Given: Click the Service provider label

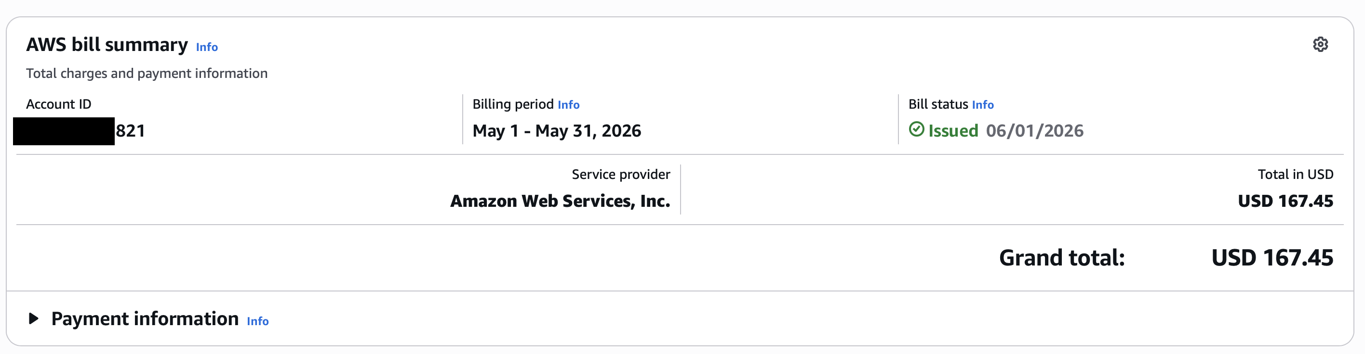Looking at the screenshot, I should click(x=620, y=175).
